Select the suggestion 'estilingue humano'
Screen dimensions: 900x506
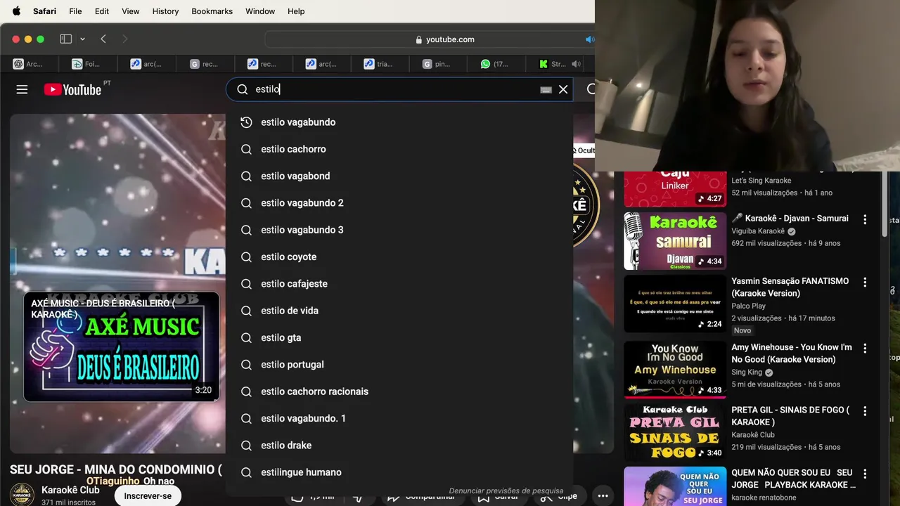(399, 472)
